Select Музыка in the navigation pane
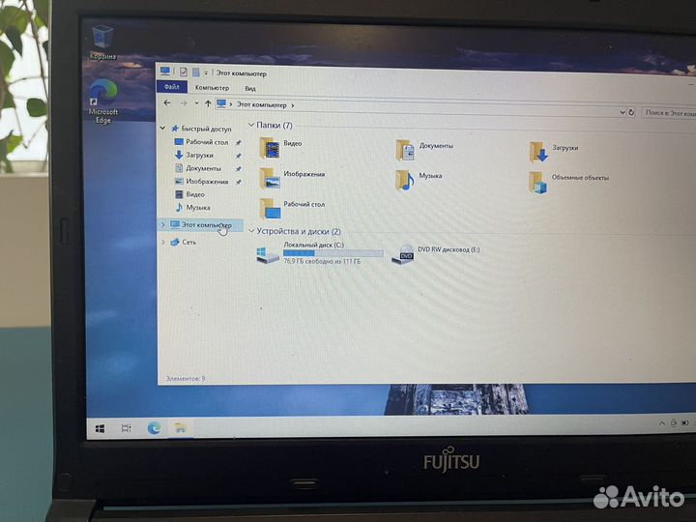Viewport: 696px width, 522px height. click(x=198, y=207)
